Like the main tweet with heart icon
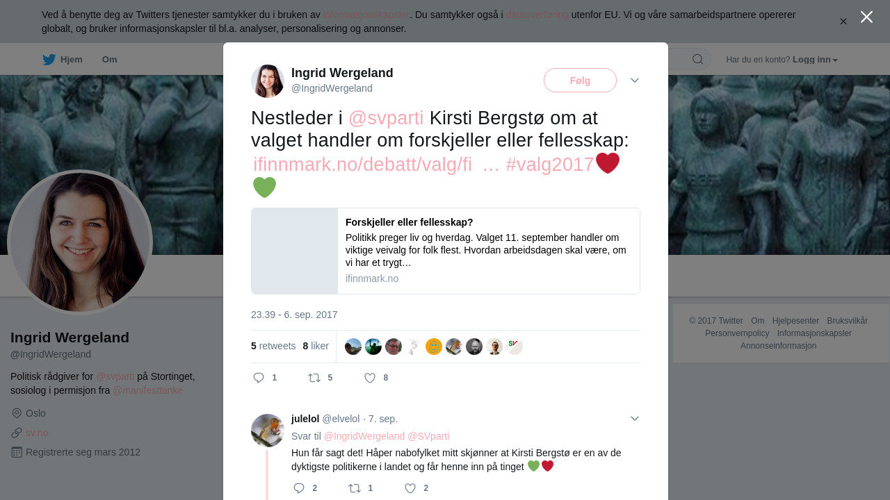 (x=370, y=378)
